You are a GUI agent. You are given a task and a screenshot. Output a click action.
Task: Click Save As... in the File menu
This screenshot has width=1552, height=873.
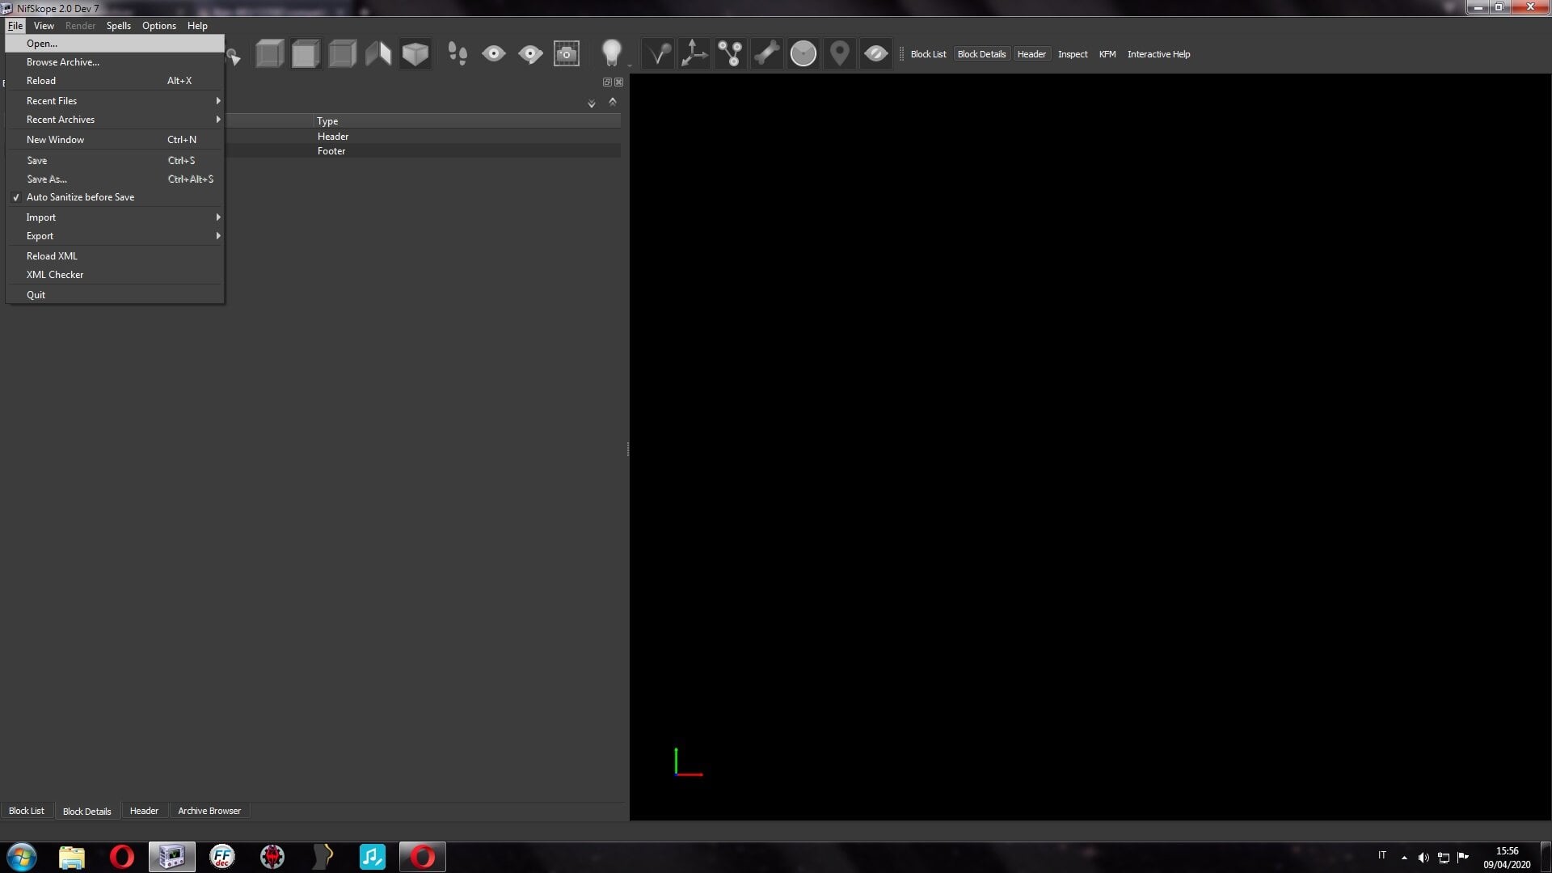pos(115,179)
